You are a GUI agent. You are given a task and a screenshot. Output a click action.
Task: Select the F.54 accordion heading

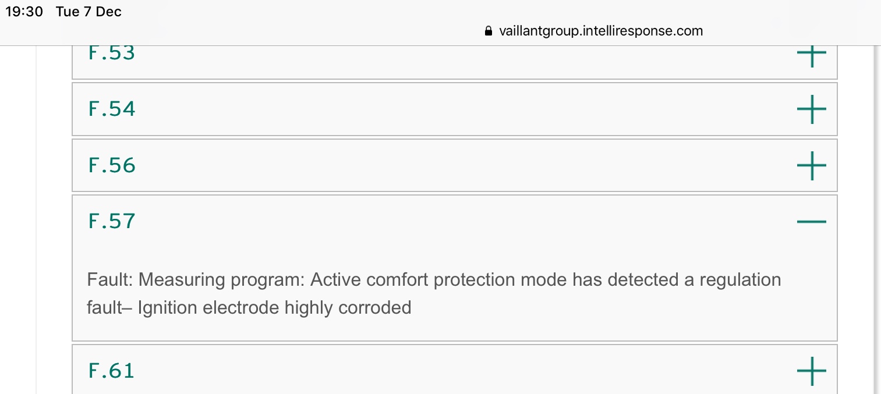click(x=112, y=109)
